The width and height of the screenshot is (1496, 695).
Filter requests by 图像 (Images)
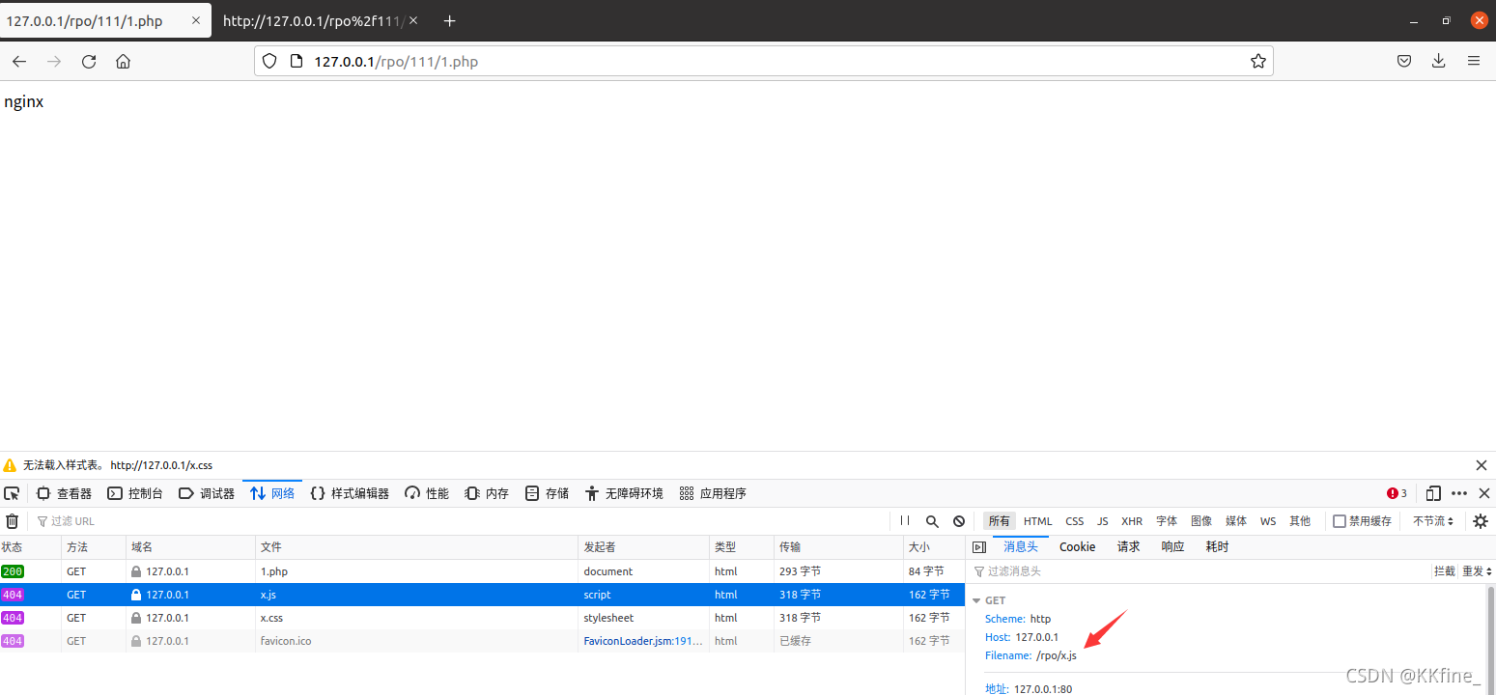pyautogui.click(x=1201, y=521)
